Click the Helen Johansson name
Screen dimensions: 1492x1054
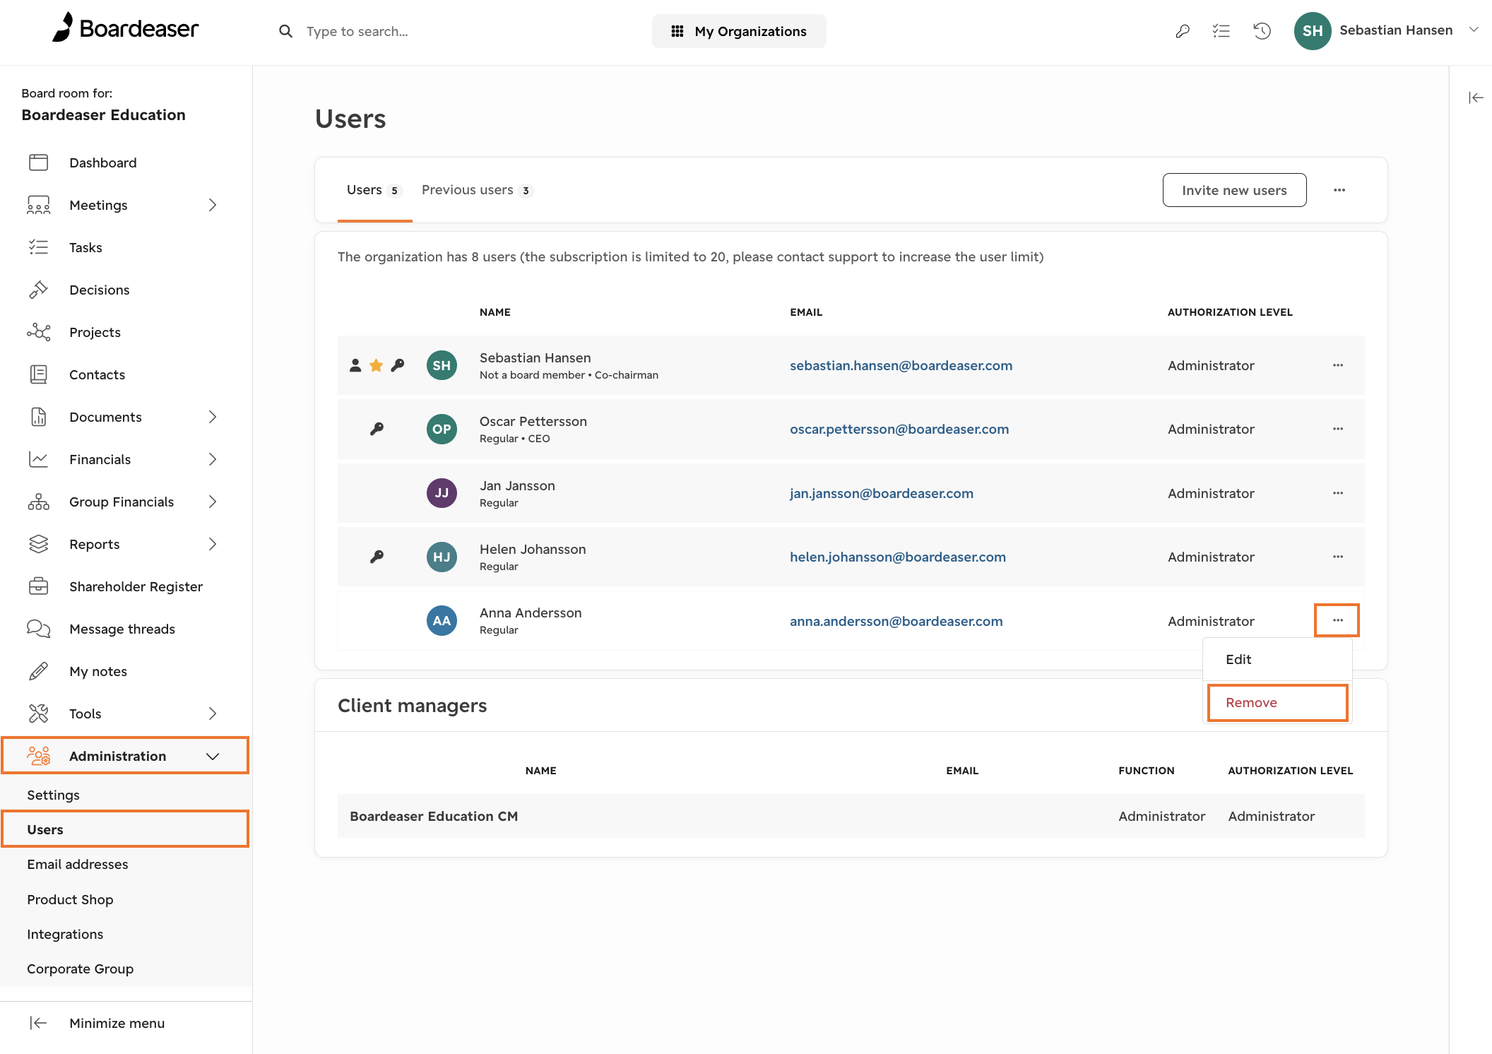533,549
